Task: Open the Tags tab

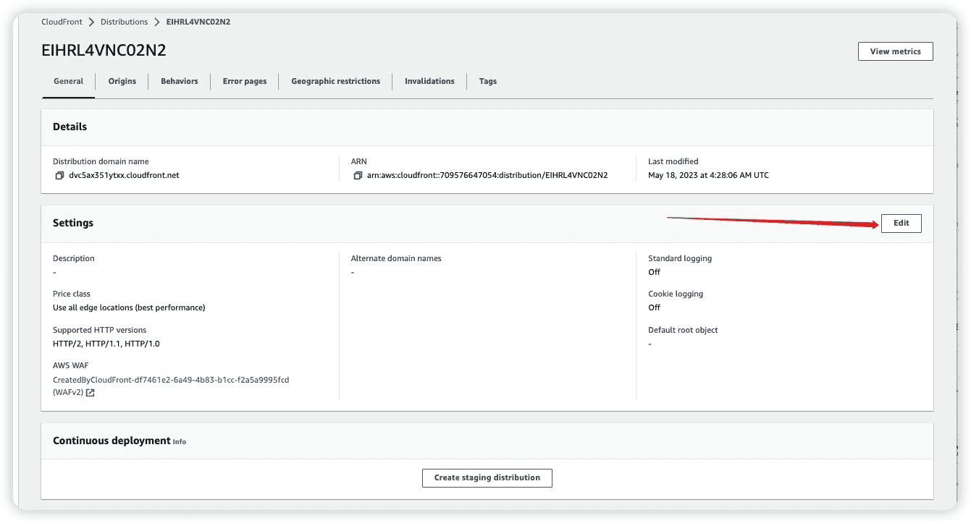Action: [x=488, y=81]
